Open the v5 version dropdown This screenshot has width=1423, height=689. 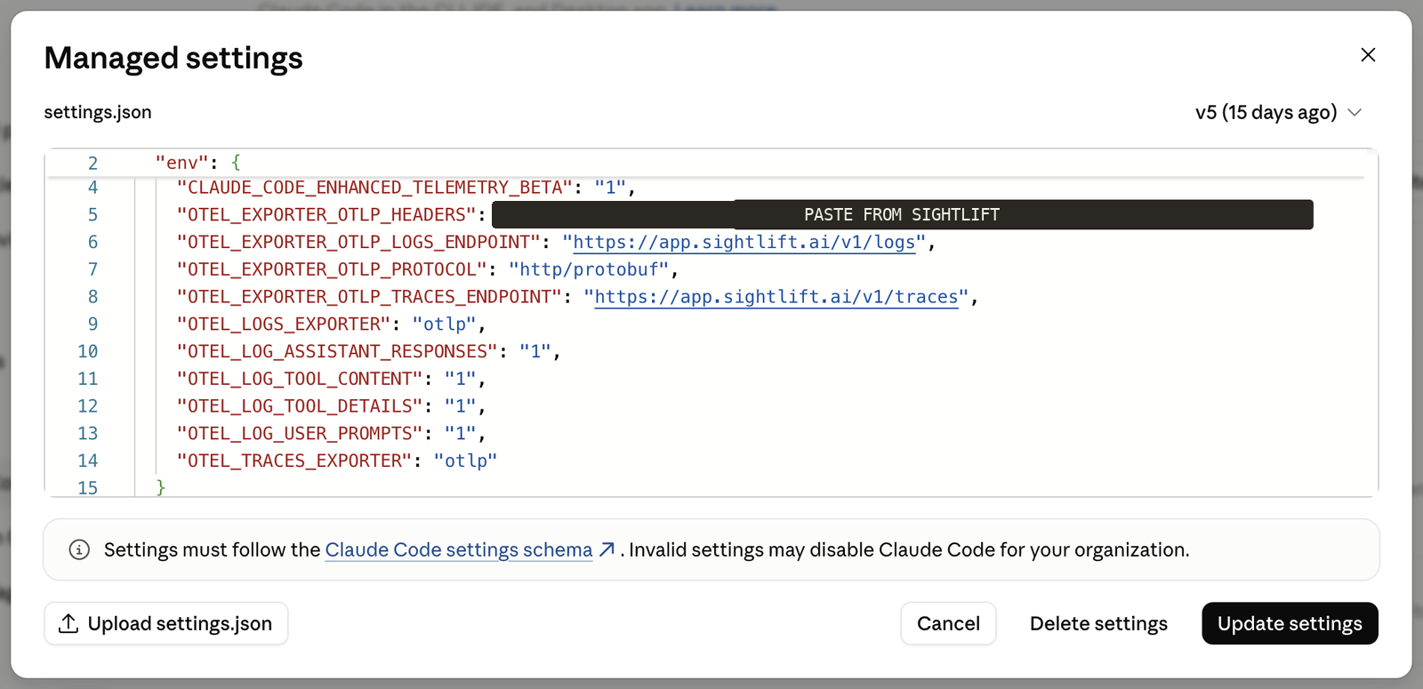point(1278,113)
